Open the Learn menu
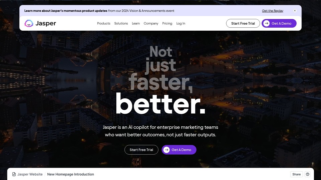The width and height of the screenshot is (321, 180). click(136, 23)
